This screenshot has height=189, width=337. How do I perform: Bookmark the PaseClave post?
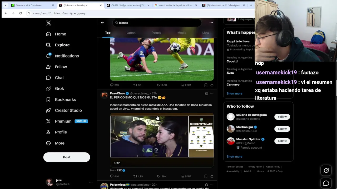(206, 176)
